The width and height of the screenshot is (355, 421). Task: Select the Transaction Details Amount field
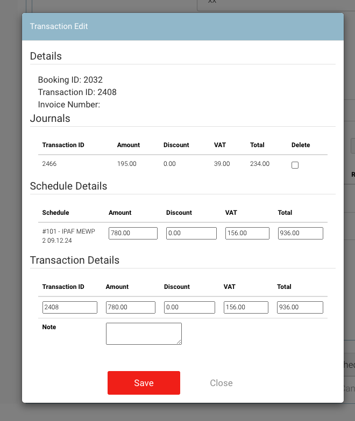[130, 307]
